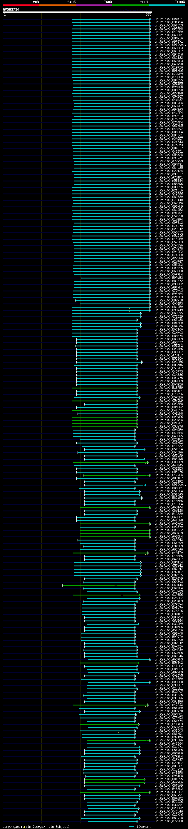Open hit UniRef100_Q6T553
This screenshot has height=829, width=188.
tap(168, 25)
